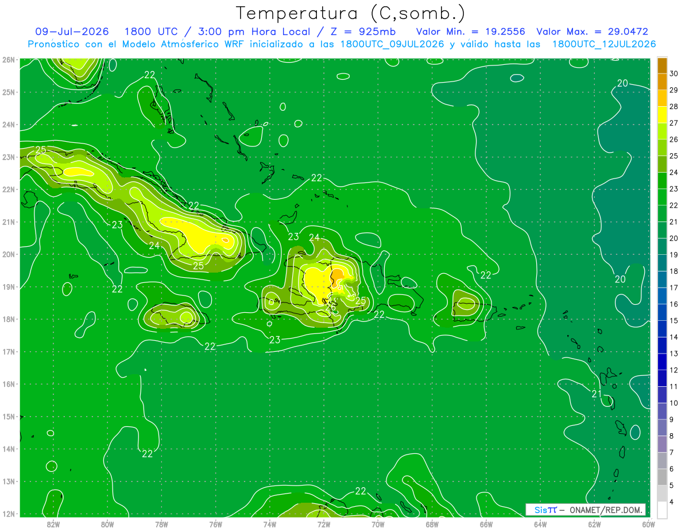Click the 68W longitude axis label
This screenshot has height=532, width=689.
(432, 523)
